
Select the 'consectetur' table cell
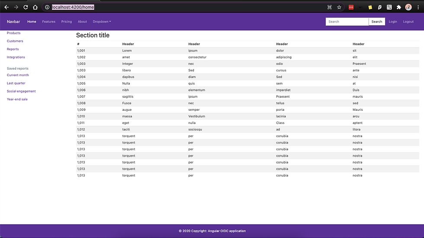[x=197, y=57]
